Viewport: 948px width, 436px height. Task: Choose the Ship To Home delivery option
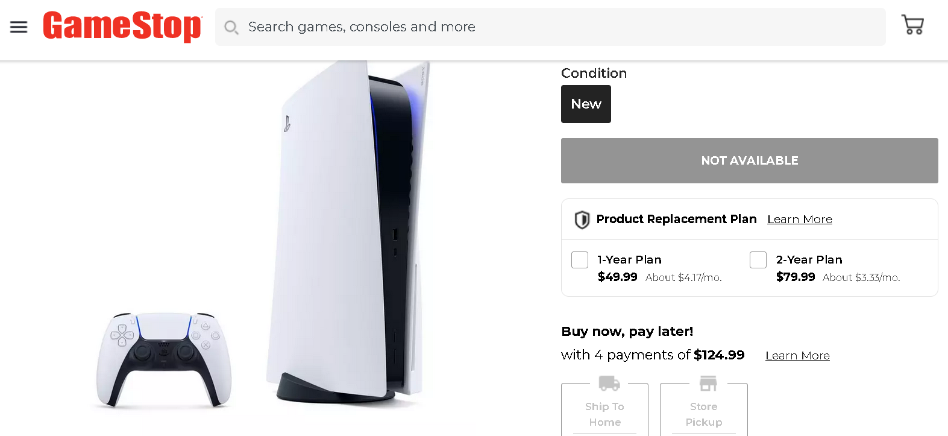pos(604,414)
